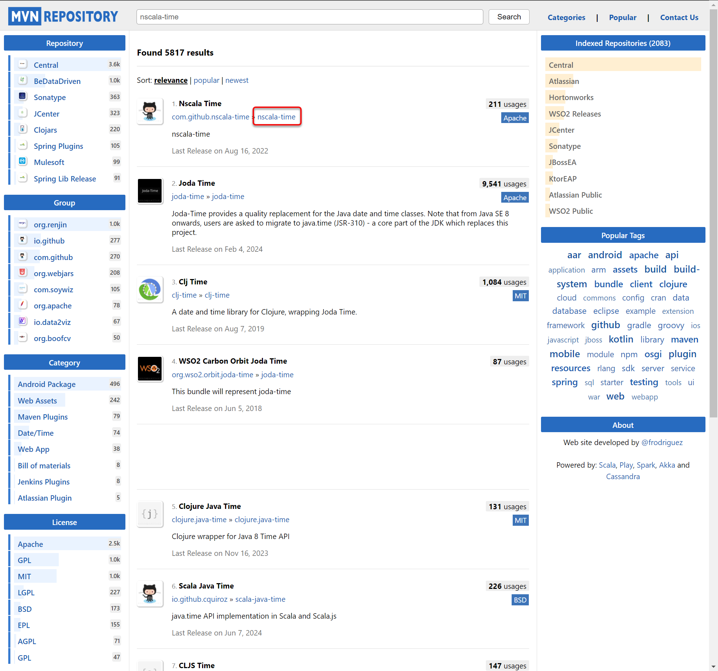This screenshot has height=671, width=718.
Task: Open Hortonworks in Indexed Repositories
Action: (x=571, y=97)
